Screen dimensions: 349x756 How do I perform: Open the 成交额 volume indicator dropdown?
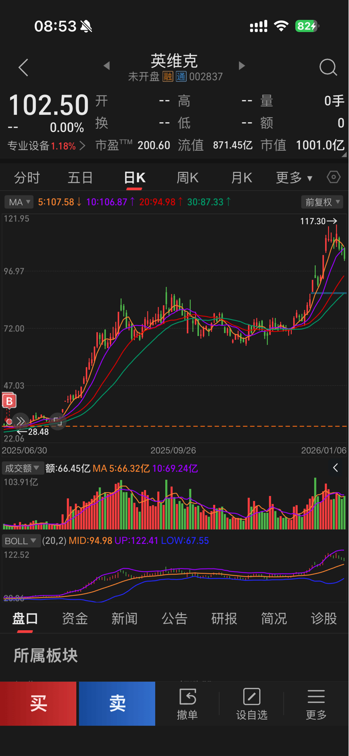point(22,468)
